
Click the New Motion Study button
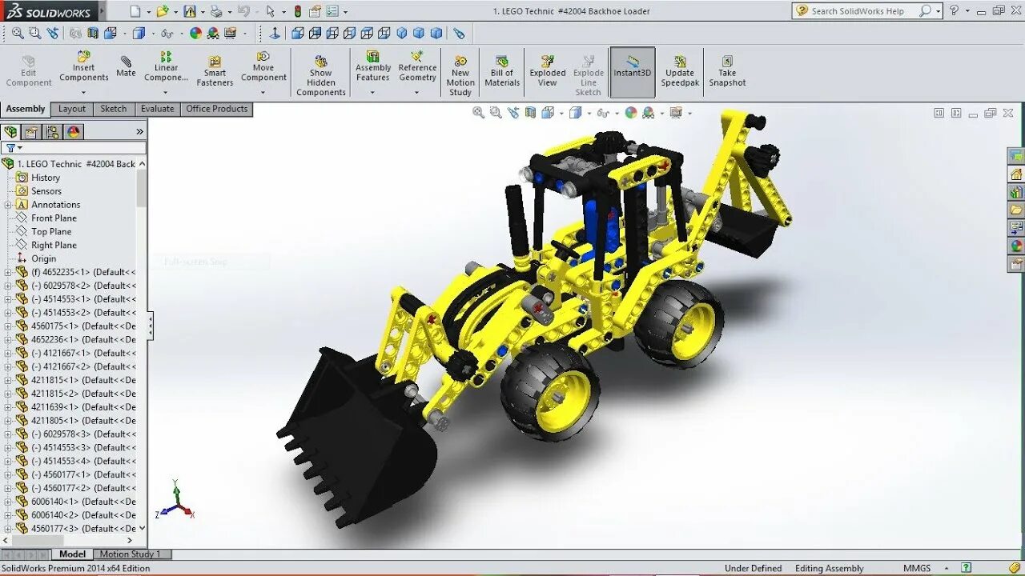[x=460, y=76]
